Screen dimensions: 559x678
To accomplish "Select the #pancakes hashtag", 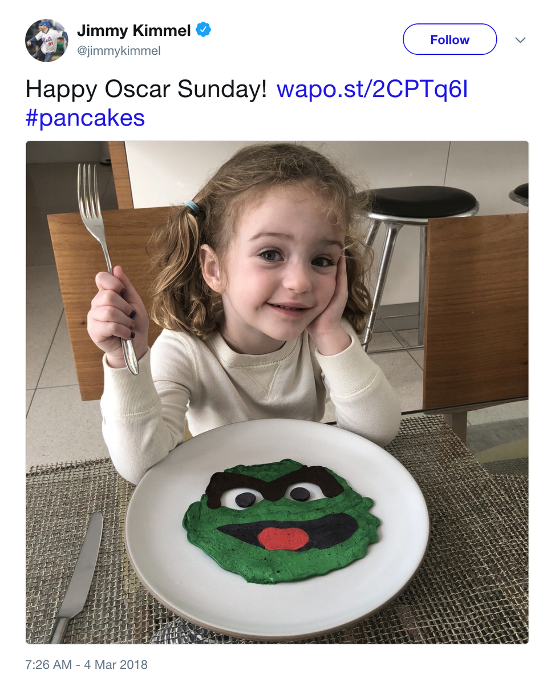I will [86, 118].
